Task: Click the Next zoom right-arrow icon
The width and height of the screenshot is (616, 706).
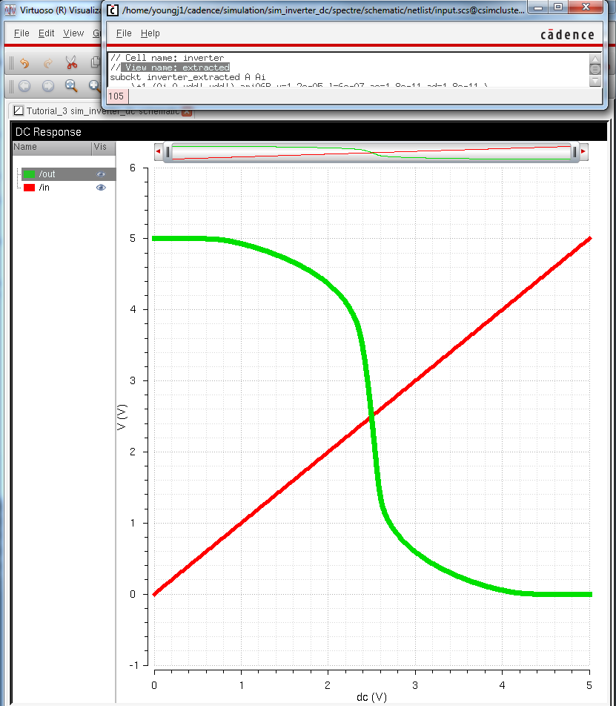Action: tap(48, 85)
